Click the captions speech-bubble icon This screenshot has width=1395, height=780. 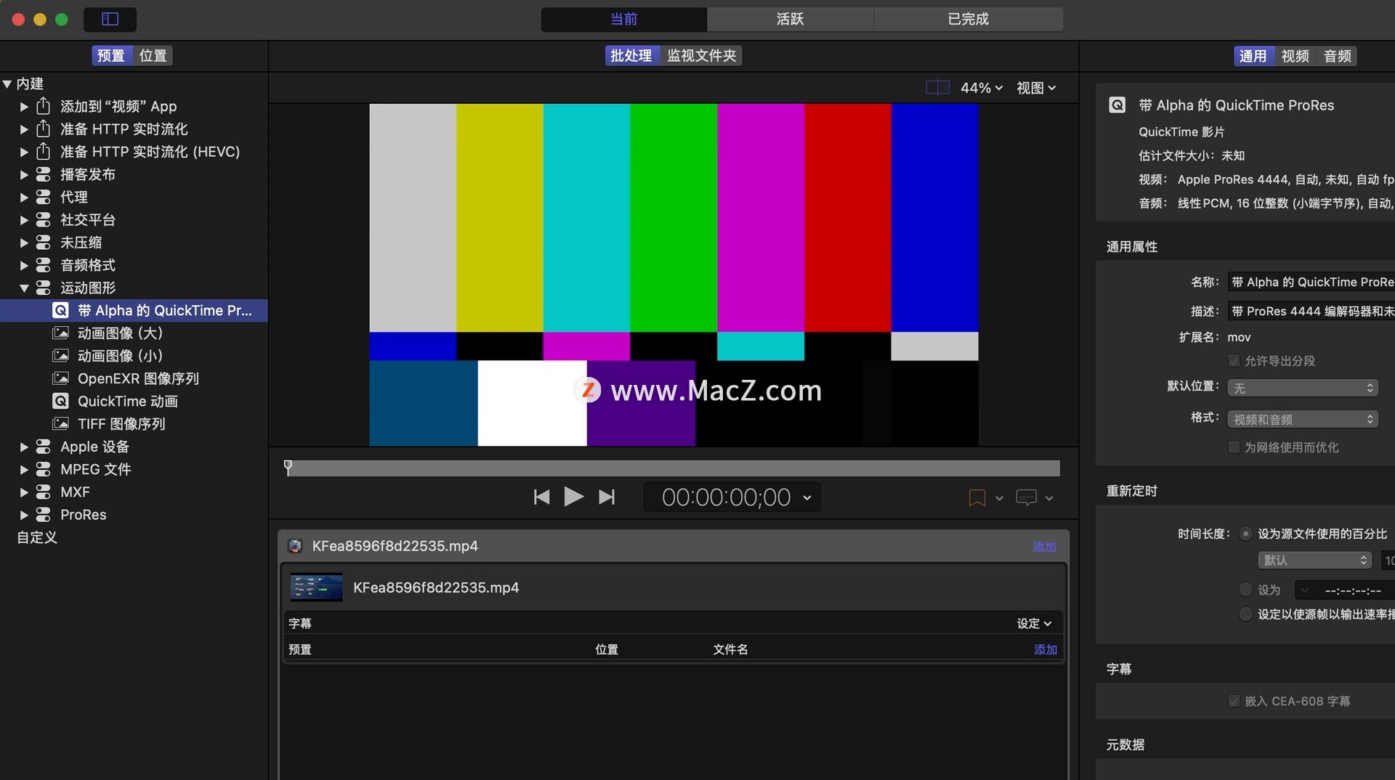(x=1026, y=497)
